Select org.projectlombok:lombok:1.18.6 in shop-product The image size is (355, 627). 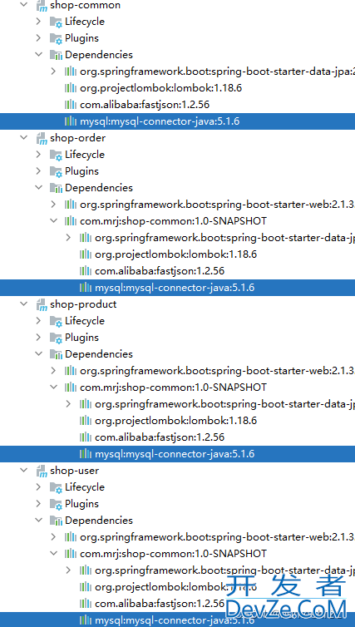coord(176,421)
